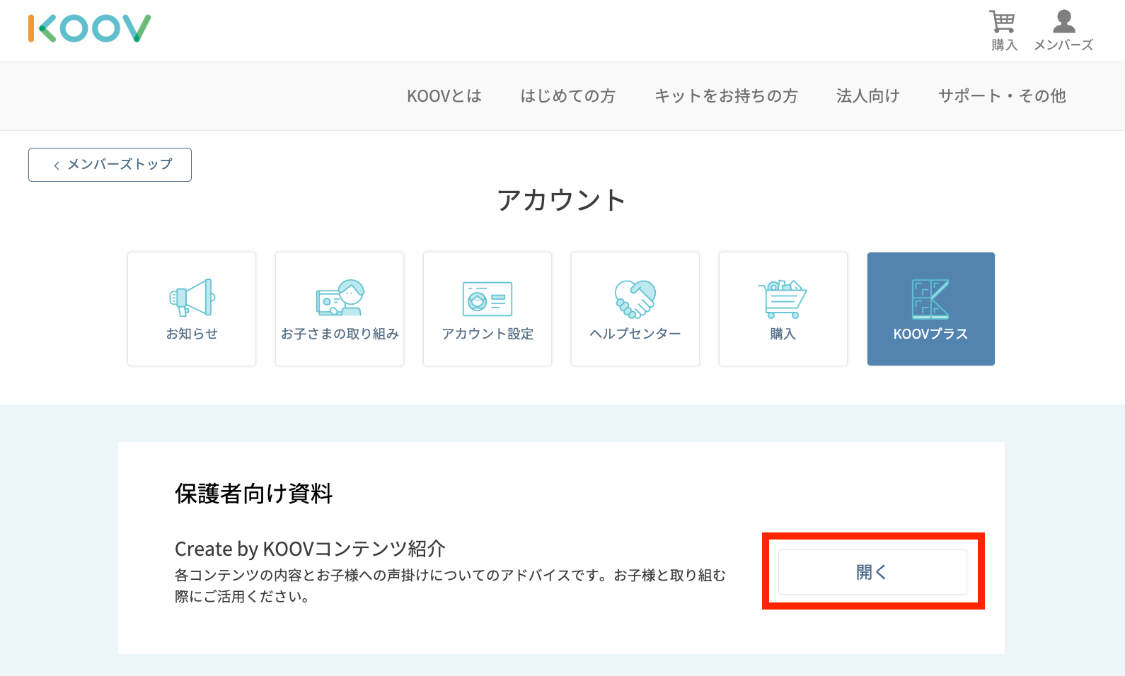Click the 保護者向け資料 section heading

pos(253,494)
